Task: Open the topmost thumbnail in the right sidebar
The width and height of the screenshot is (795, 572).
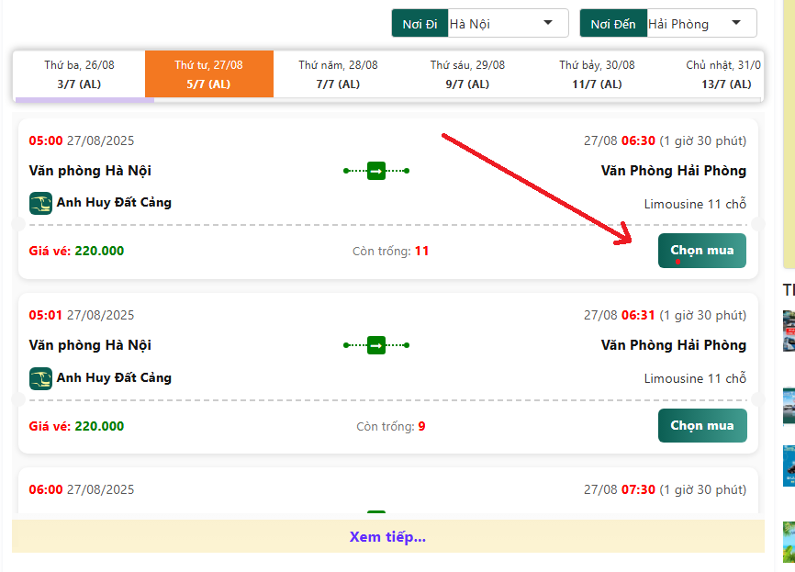Action: [789, 331]
